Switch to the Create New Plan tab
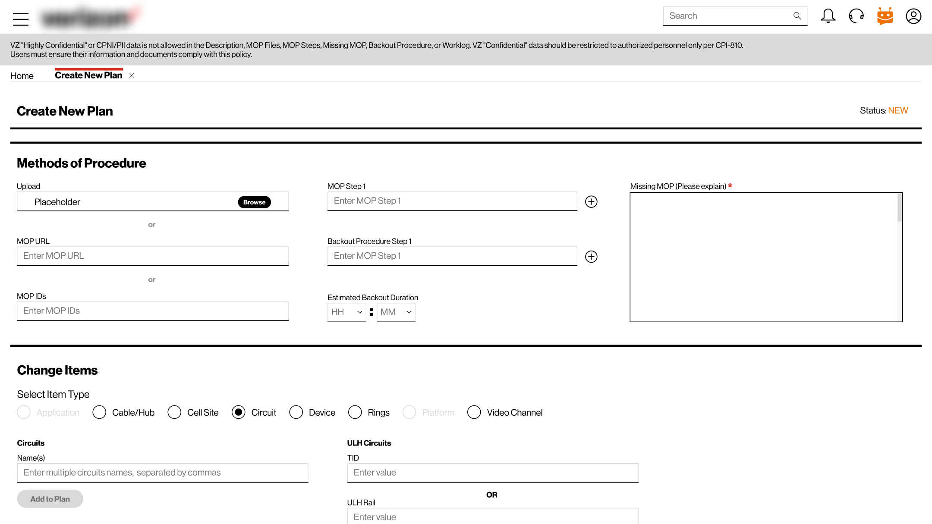932x524 pixels. (88, 75)
